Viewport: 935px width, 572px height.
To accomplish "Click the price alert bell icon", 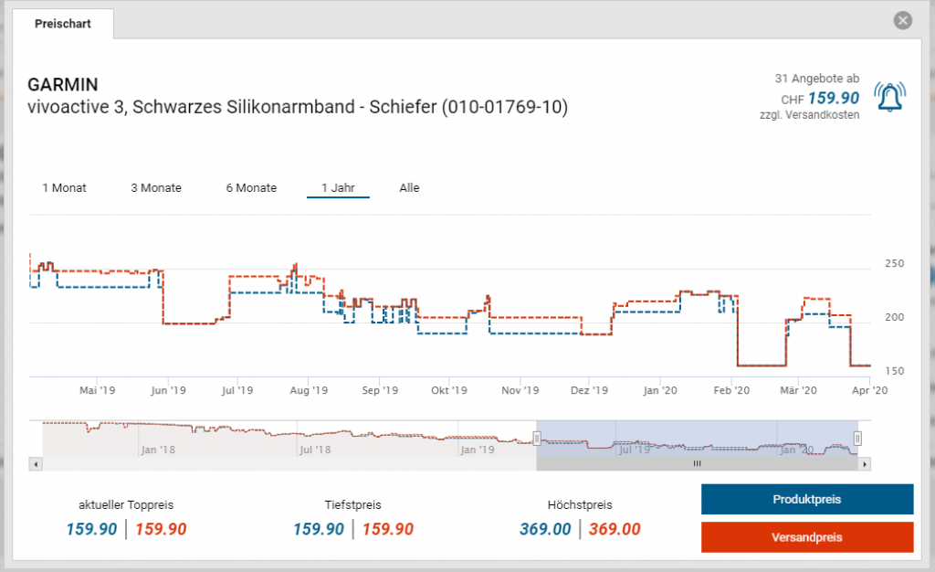I will coord(890,97).
